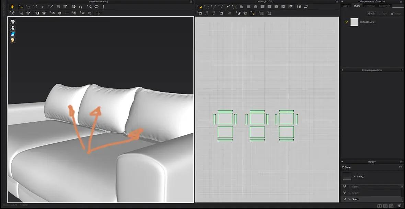Toggle the garment display shirt icon in 3D view
405x209 pixels.
tap(12, 21)
